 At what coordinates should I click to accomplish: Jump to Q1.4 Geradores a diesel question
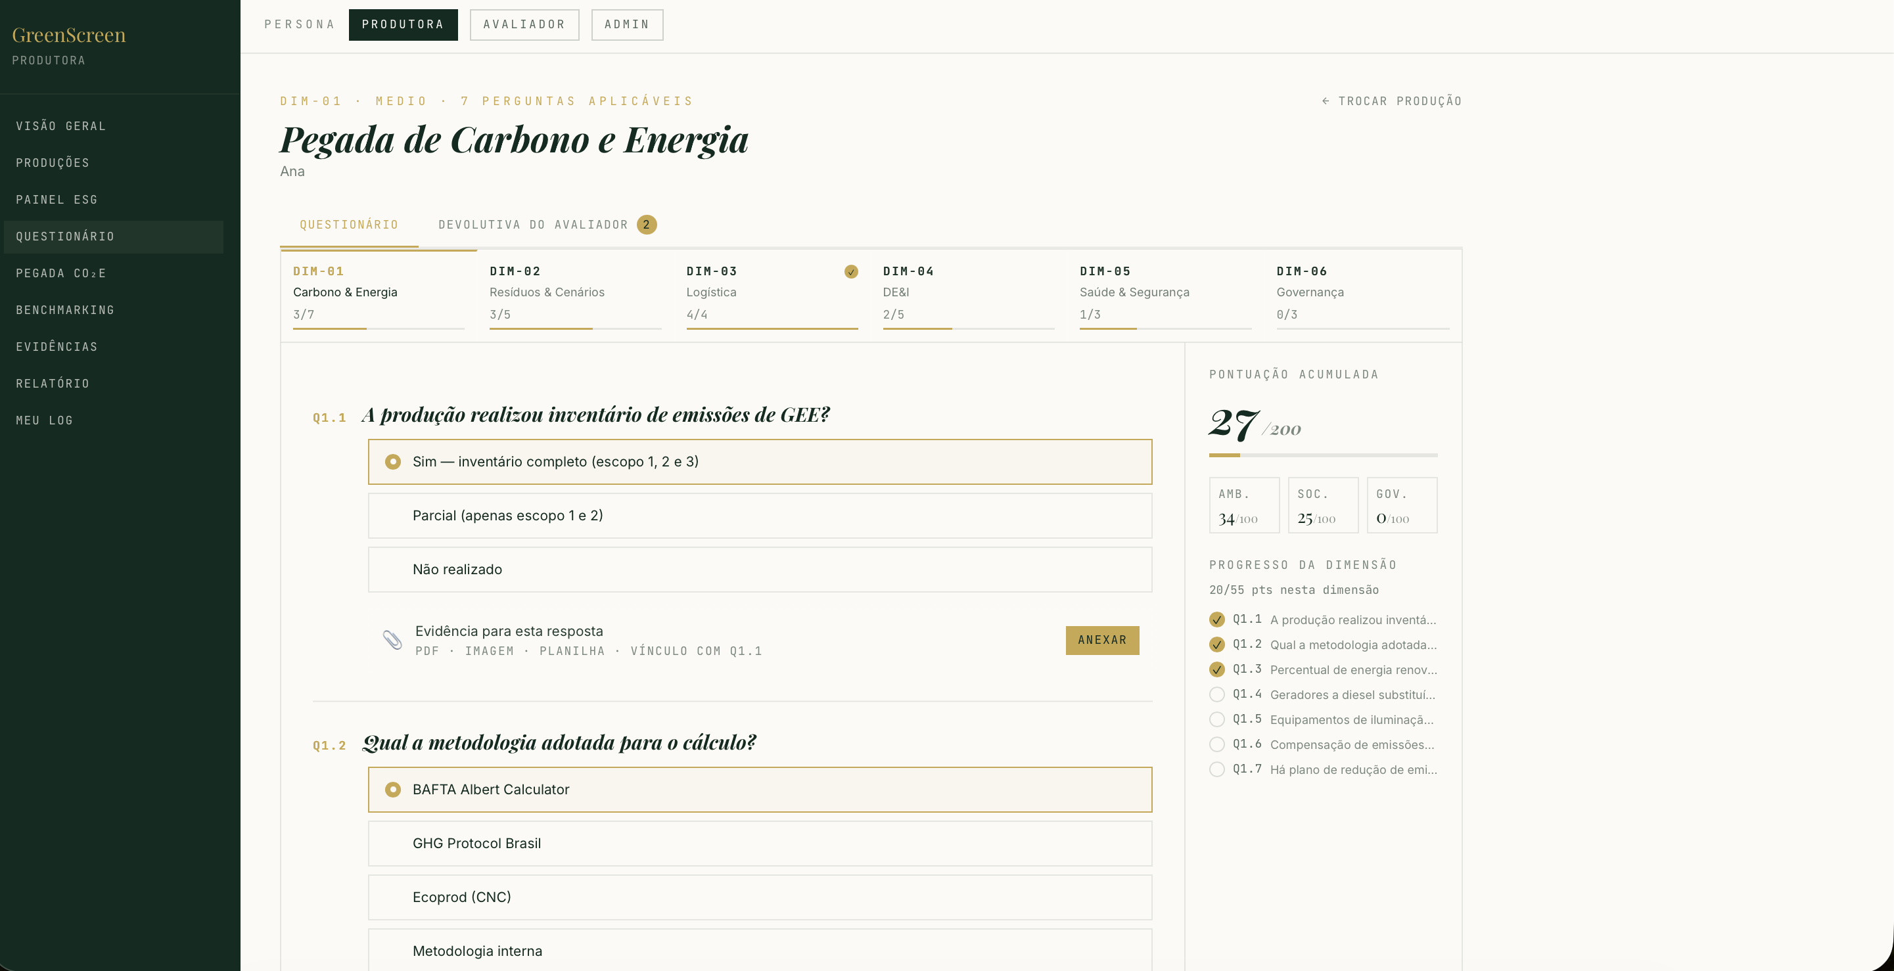[1324, 694]
